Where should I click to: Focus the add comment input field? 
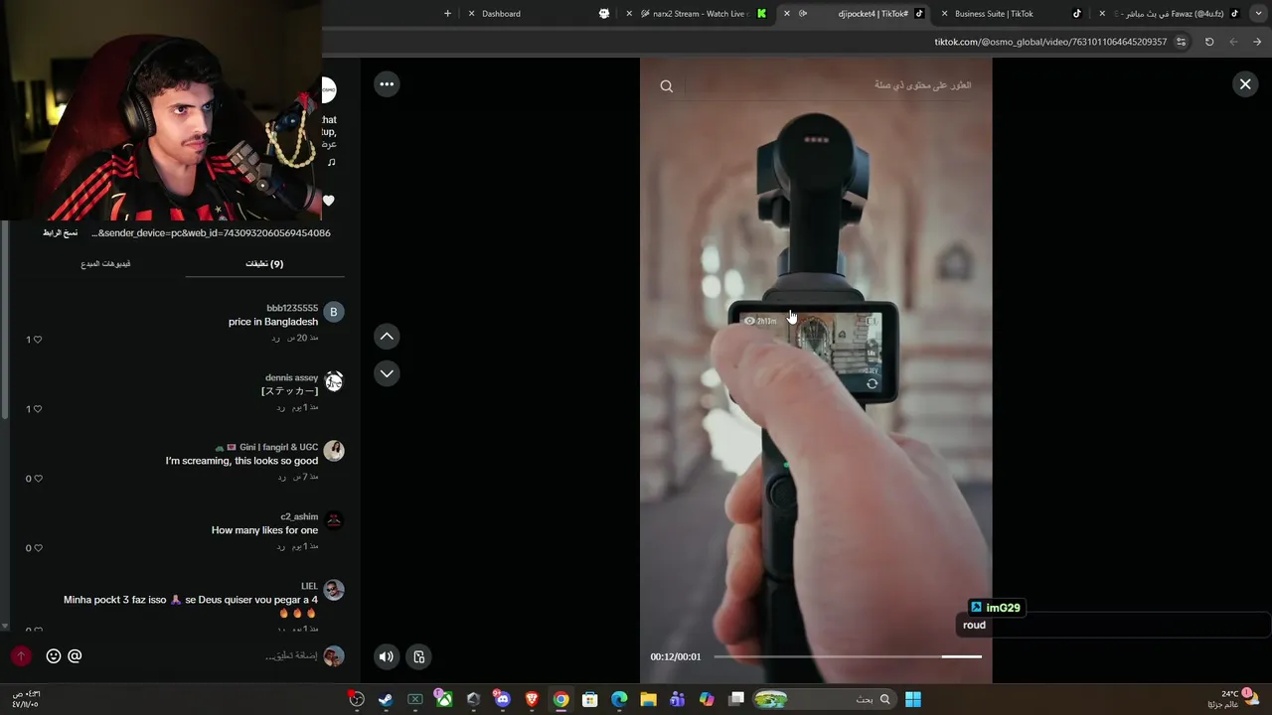point(204,656)
